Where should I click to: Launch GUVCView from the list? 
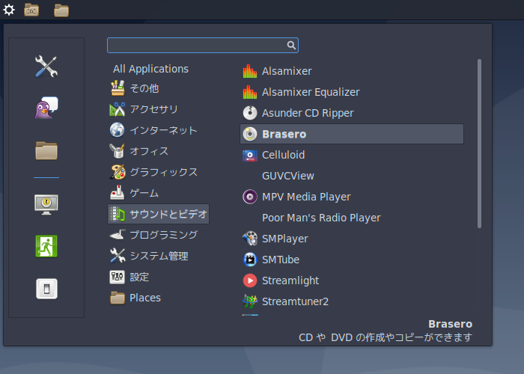[352, 176]
